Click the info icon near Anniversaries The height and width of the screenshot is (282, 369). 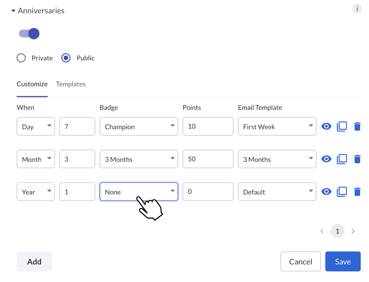tap(357, 9)
